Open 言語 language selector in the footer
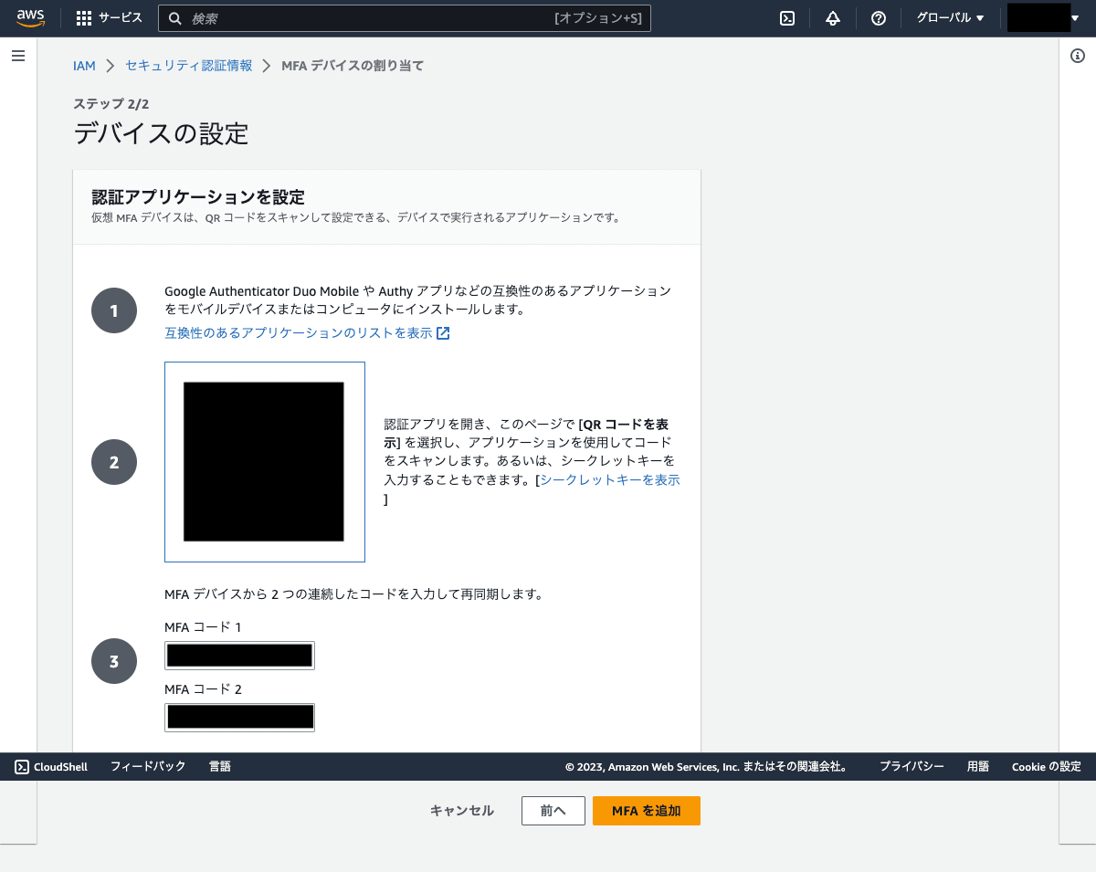 219,767
